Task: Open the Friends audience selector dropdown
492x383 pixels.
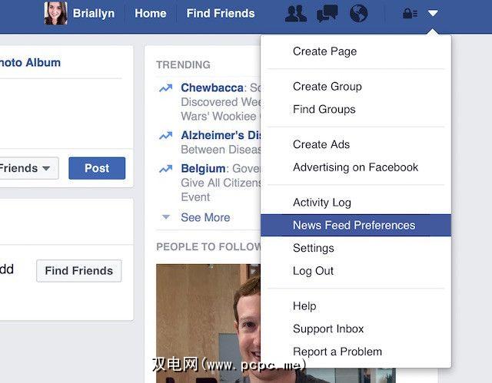Action: click(28, 168)
